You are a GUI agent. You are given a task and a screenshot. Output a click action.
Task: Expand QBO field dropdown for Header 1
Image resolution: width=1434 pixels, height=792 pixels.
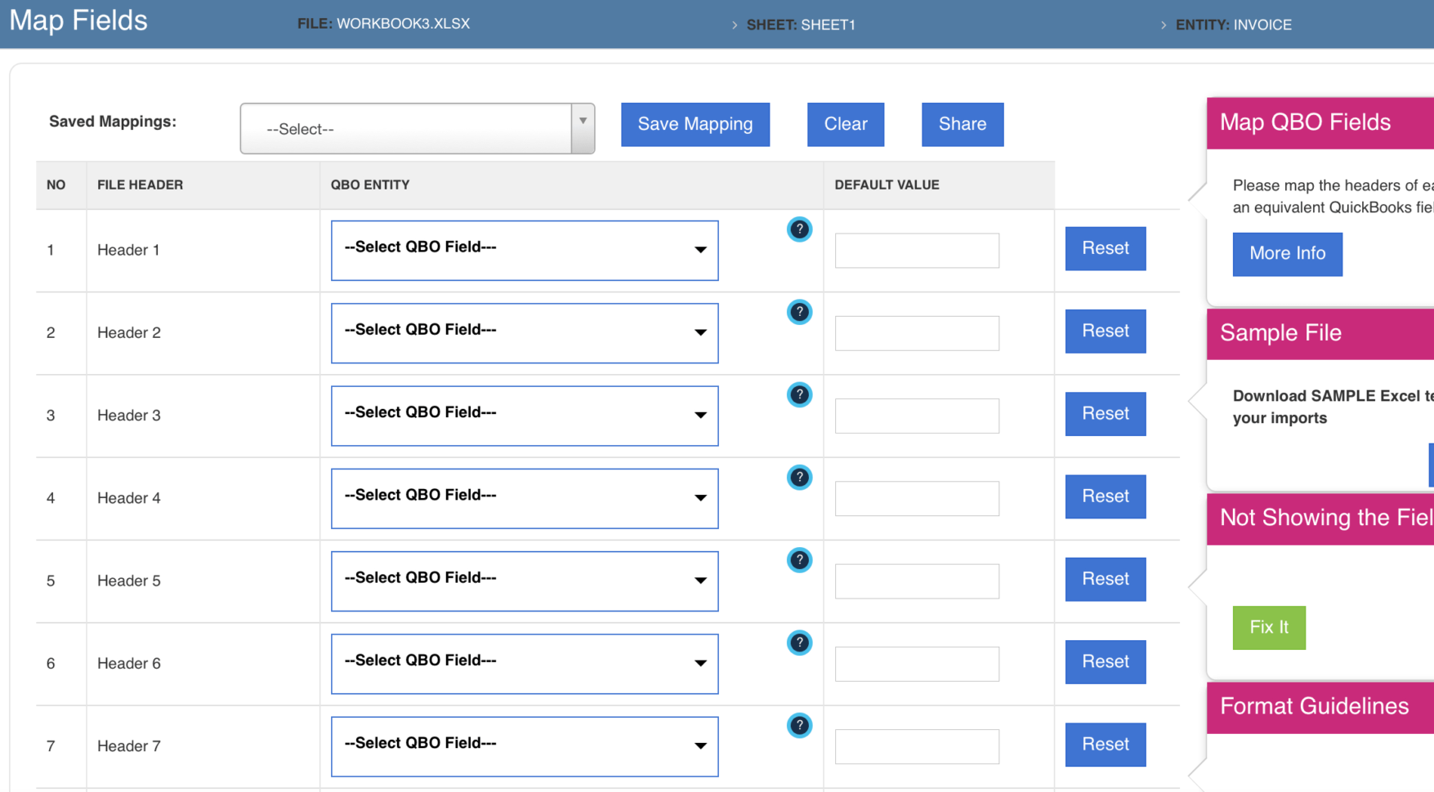tap(525, 250)
